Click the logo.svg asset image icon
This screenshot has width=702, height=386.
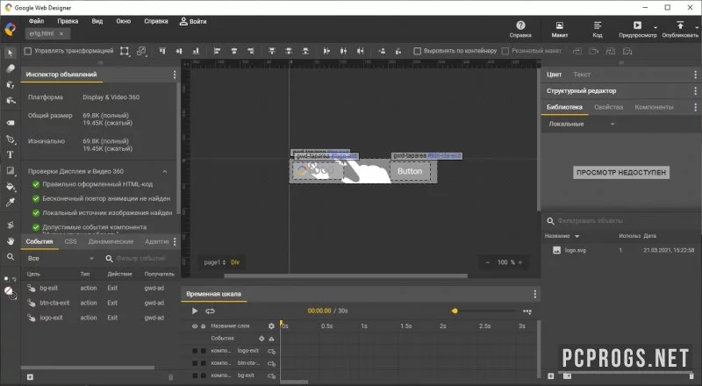pyautogui.click(x=556, y=250)
